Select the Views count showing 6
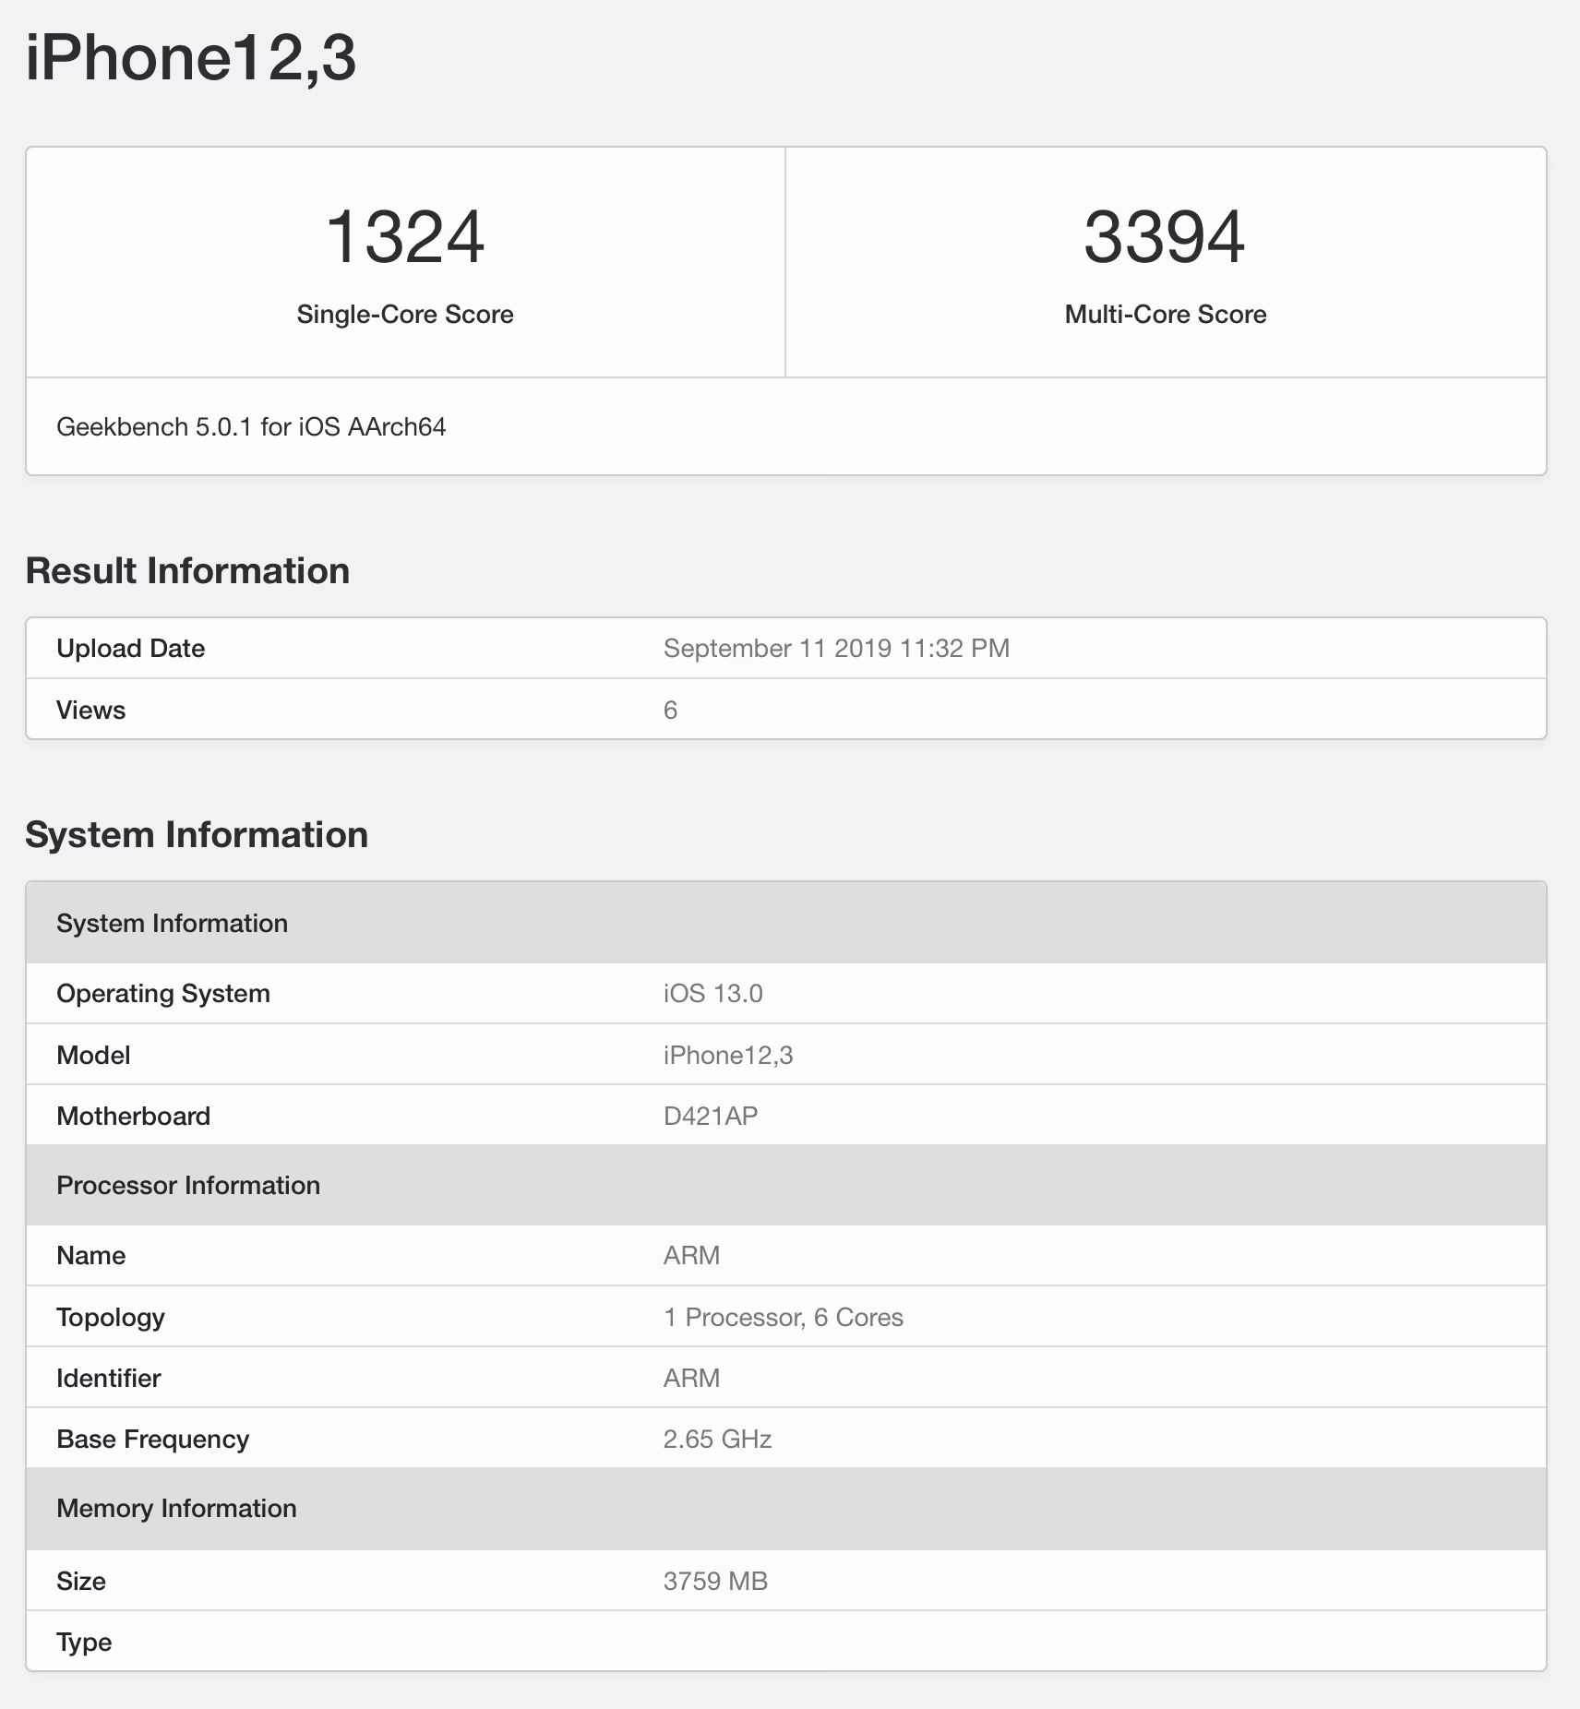The width and height of the screenshot is (1580, 1709). click(x=670, y=710)
